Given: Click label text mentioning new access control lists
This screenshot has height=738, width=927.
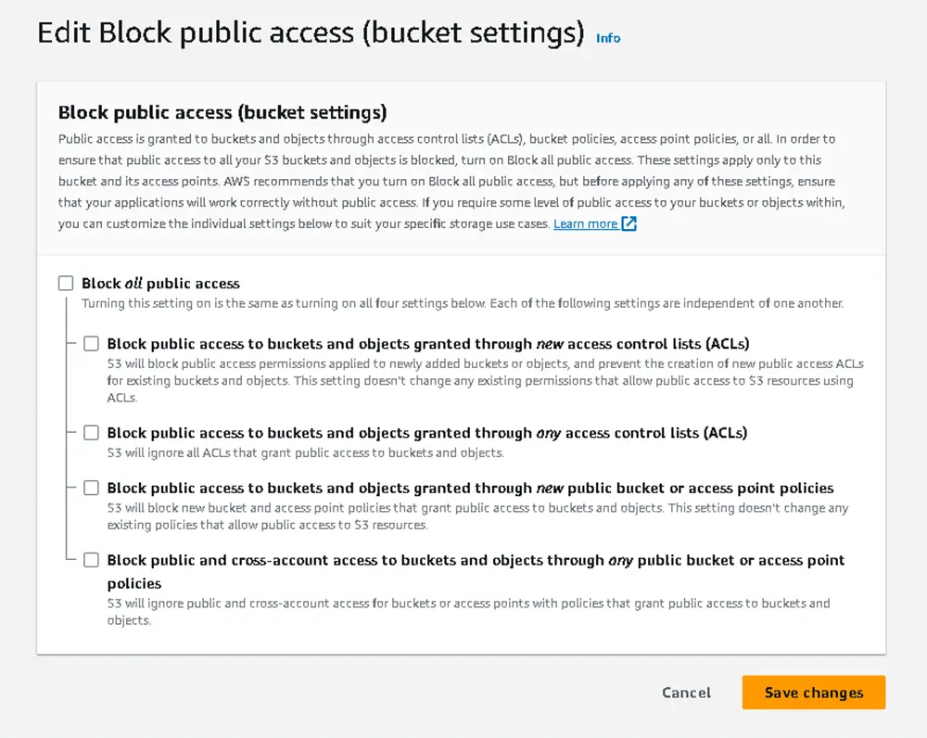Looking at the screenshot, I should pos(428,344).
